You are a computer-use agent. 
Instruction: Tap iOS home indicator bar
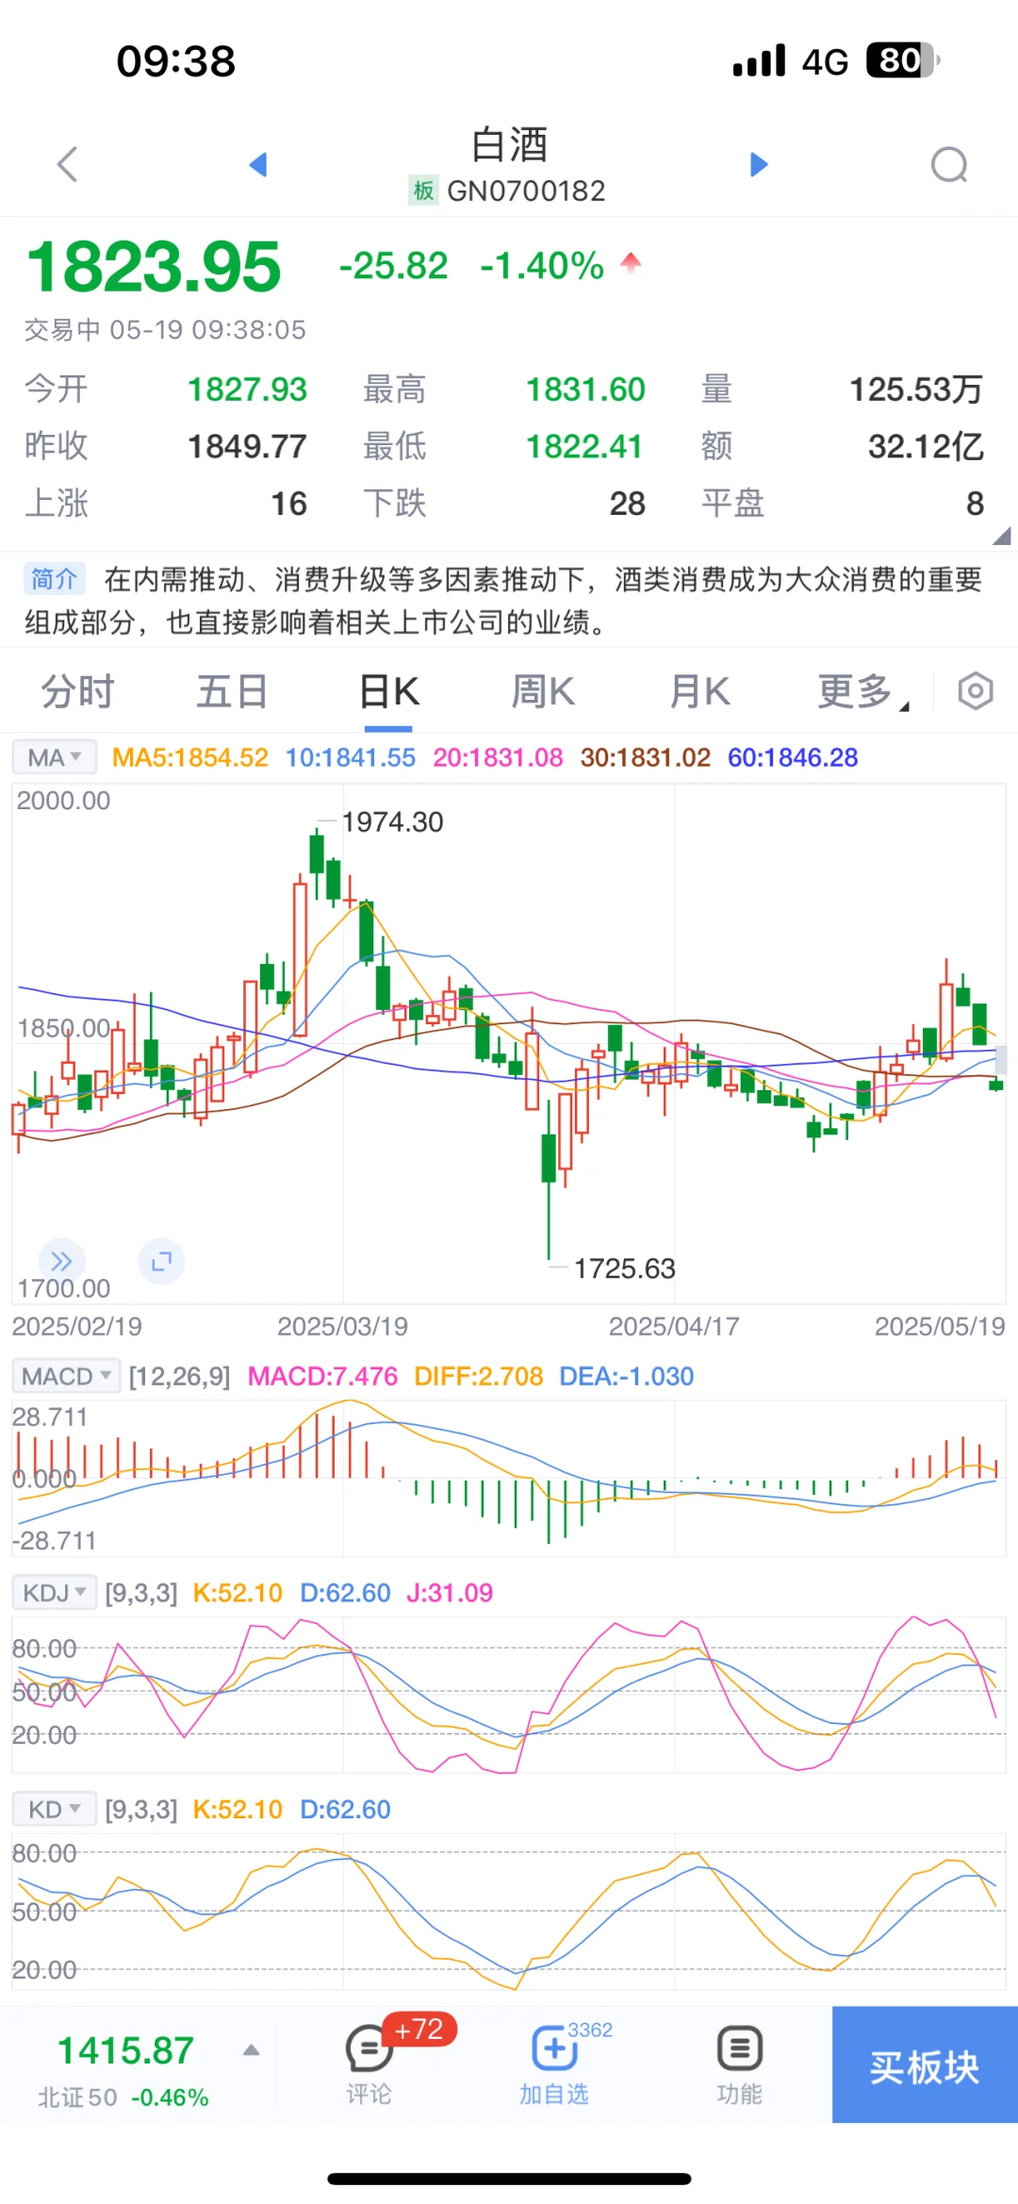(x=509, y=2179)
